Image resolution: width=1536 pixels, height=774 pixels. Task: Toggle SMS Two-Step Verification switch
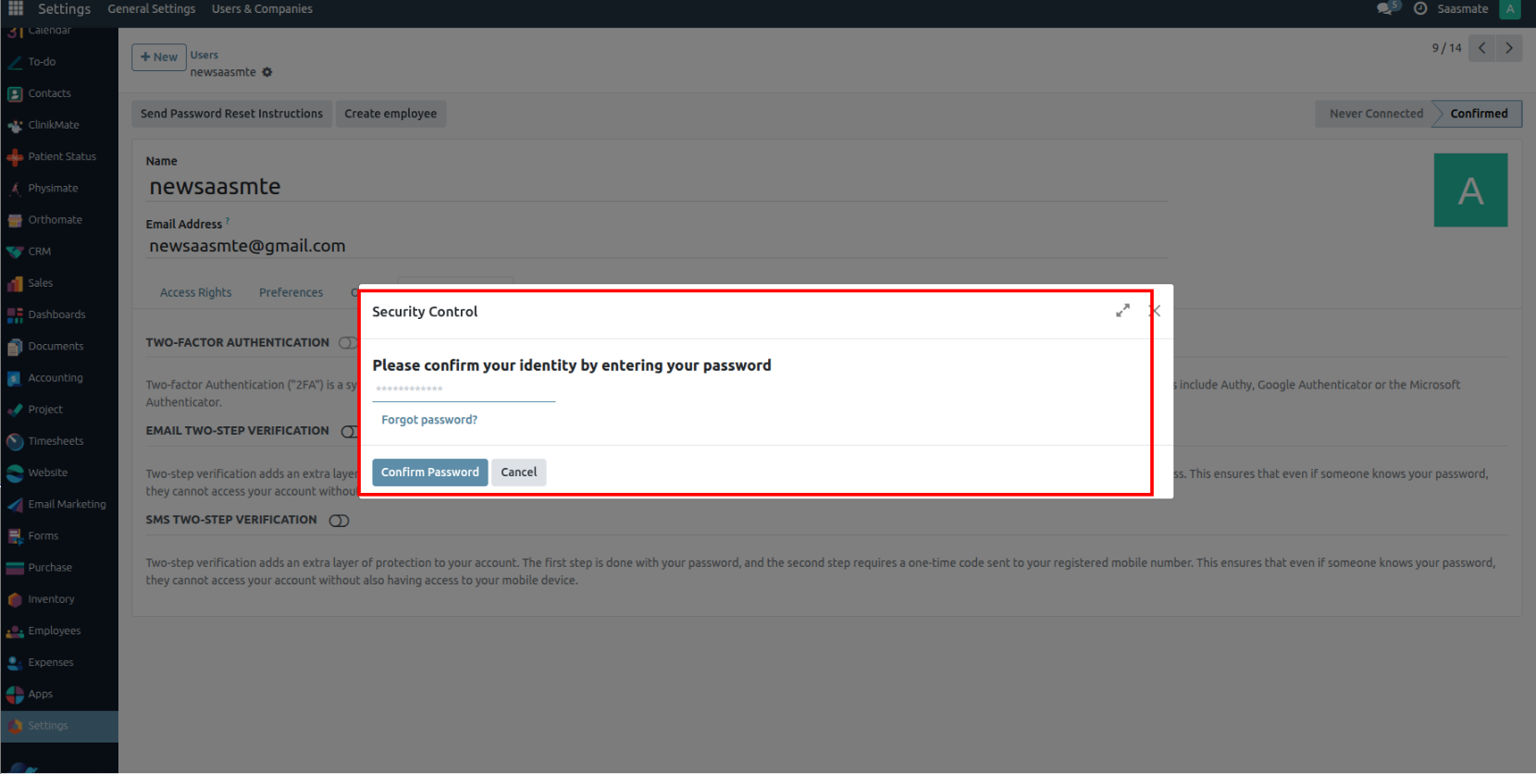coord(340,521)
